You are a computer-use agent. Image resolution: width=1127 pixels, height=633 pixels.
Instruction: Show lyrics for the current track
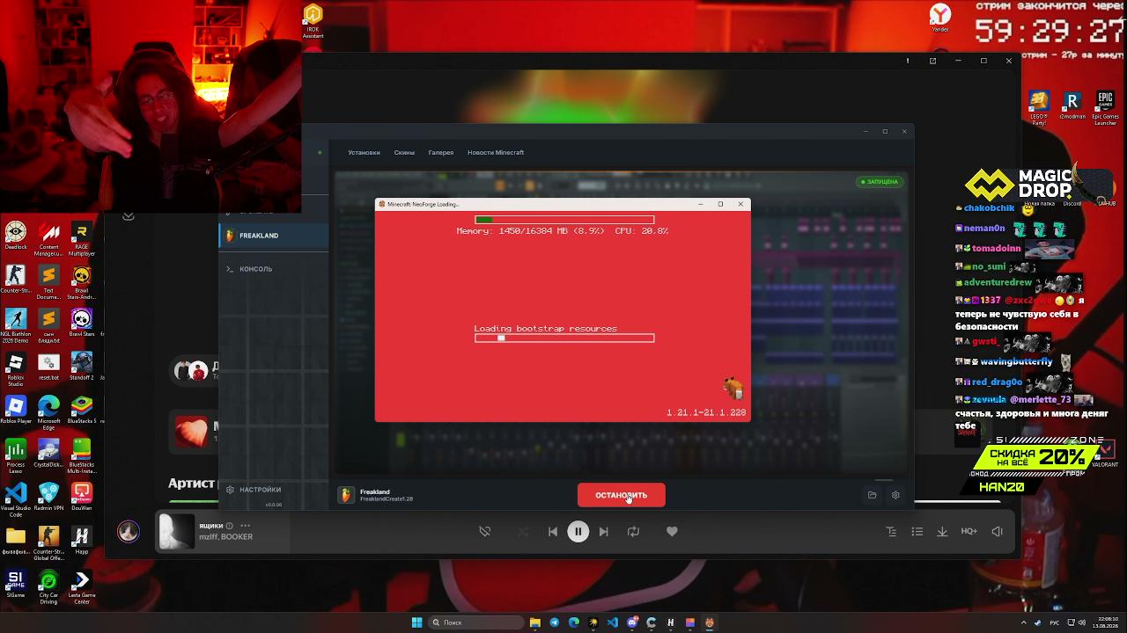[x=891, y=531]
